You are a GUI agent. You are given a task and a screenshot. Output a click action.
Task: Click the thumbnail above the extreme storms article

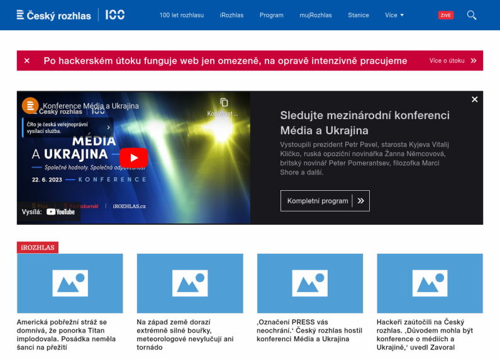click(189, 283)
